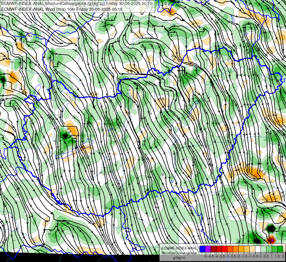Screen dimensions: 286x262
Task: Click MoistureConvergence label in the legend
Action: click(179, 253)
